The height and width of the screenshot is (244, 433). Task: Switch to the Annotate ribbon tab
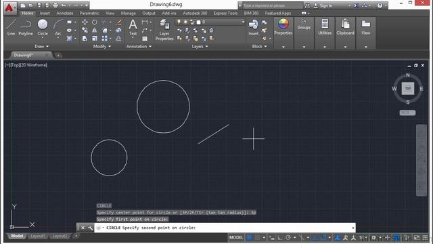[x=65, y=13]
